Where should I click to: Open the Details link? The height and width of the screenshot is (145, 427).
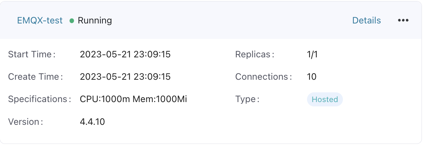point(366,21)
